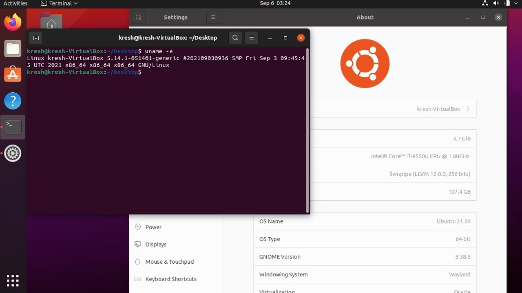
Task: Open Ubuntu Software from the dock
Action: (x=13, y=74)
